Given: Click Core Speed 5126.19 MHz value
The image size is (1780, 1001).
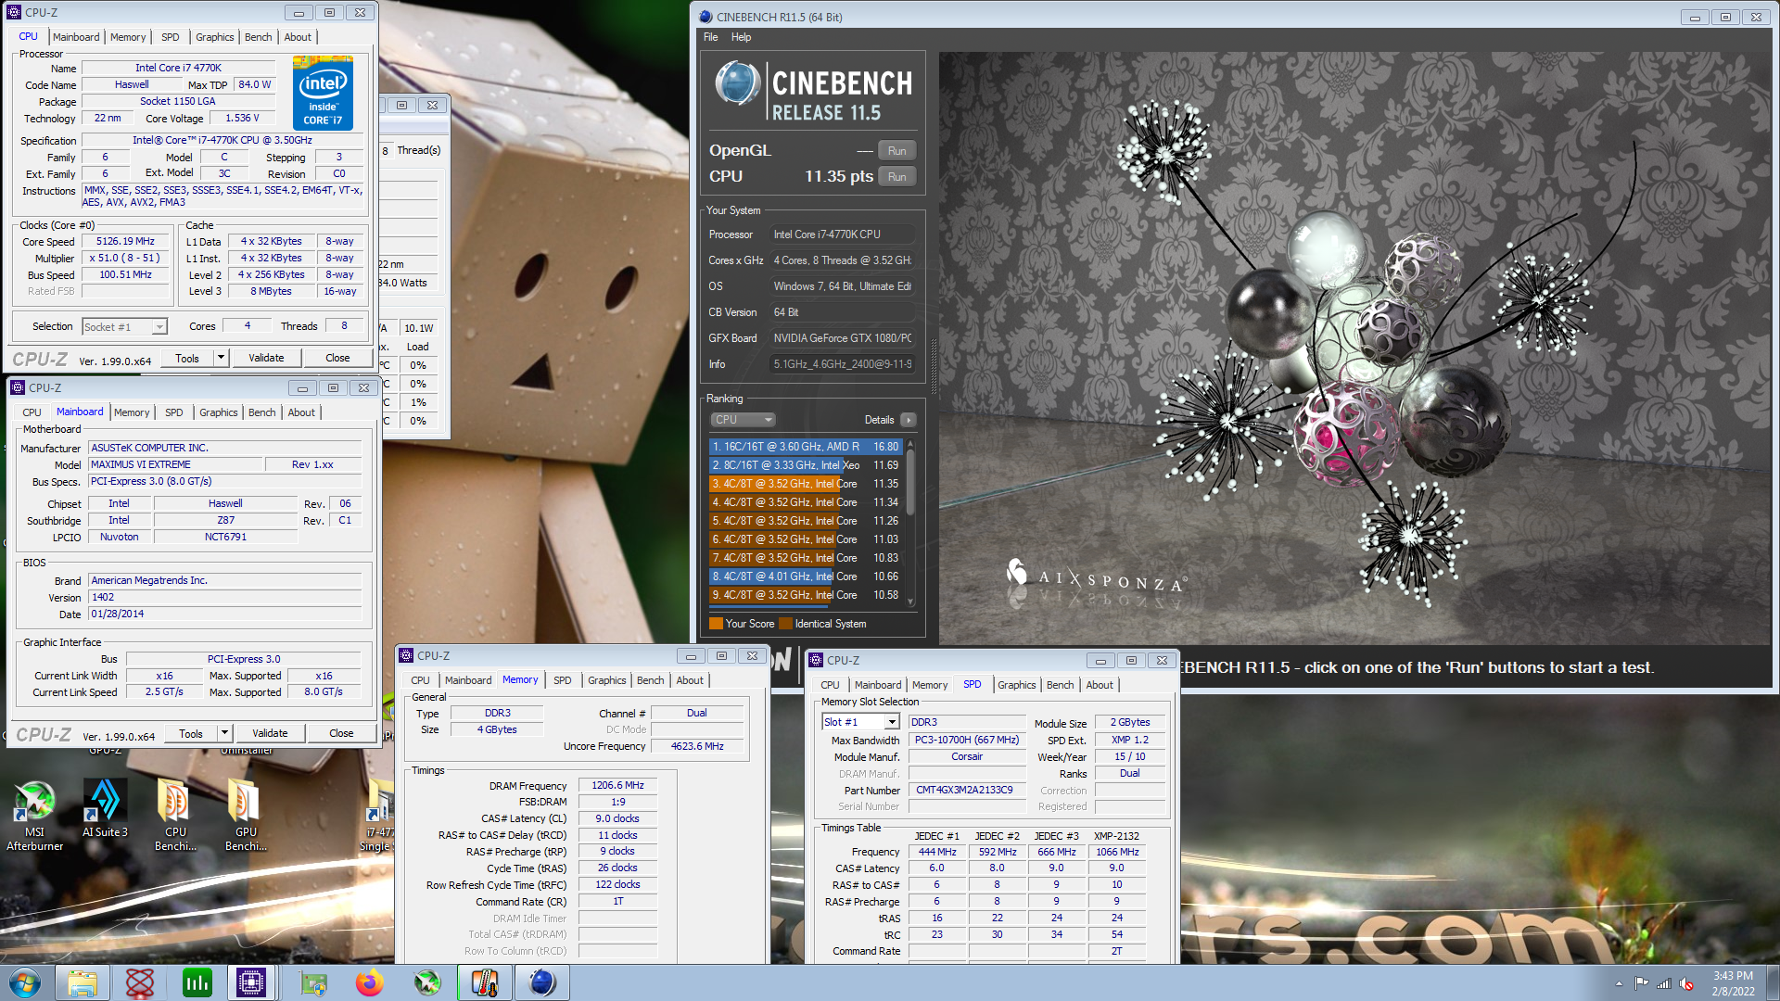Looking at the screenshot, I should 126,241.
